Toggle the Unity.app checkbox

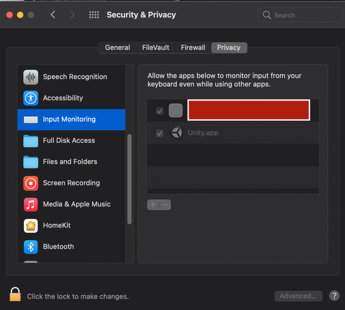160,133
